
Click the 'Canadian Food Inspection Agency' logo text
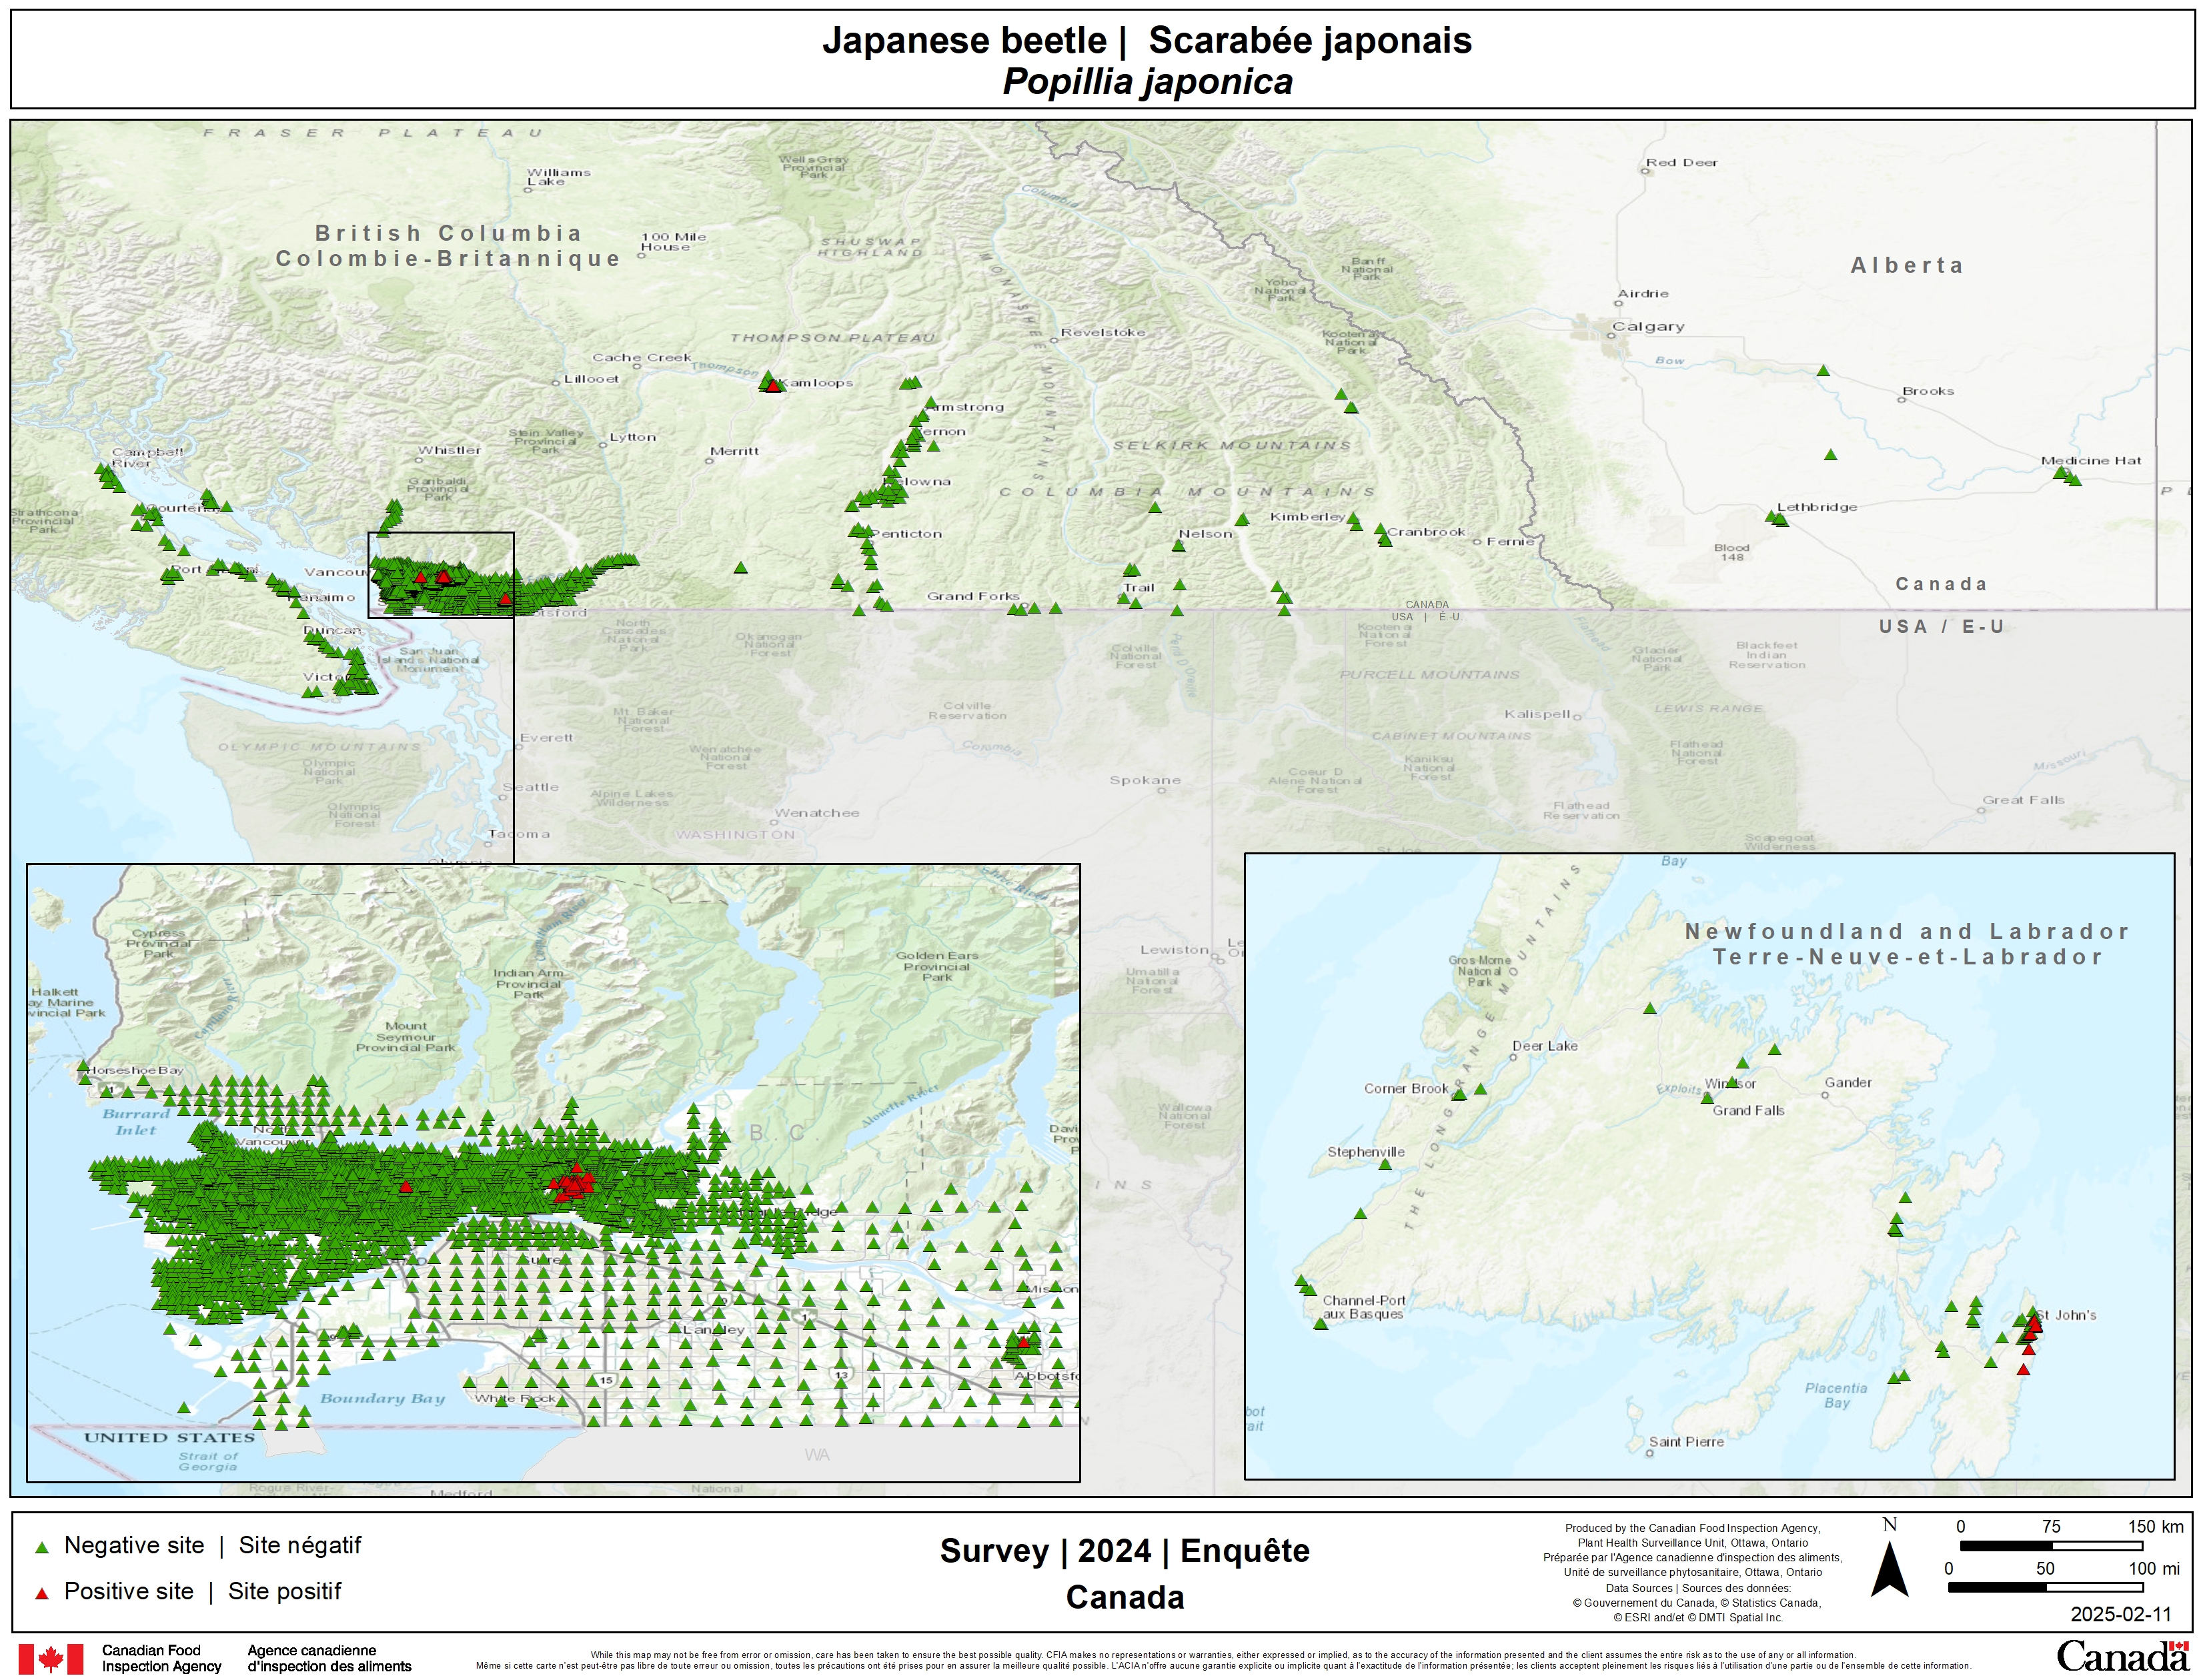coord(161,1659)
